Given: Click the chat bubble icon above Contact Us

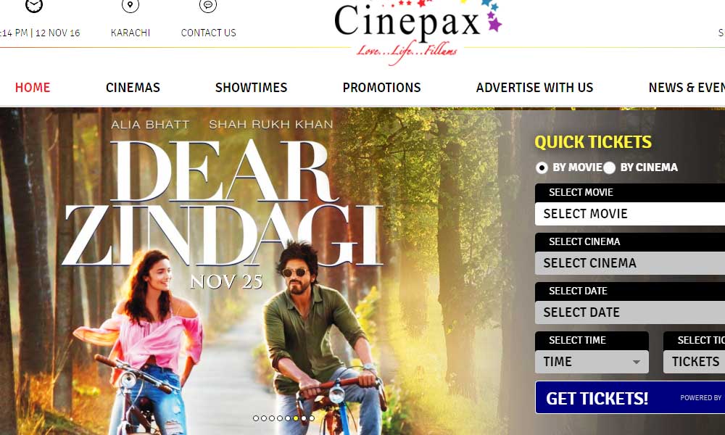Looking at the screenshot, I should (208, 5).
